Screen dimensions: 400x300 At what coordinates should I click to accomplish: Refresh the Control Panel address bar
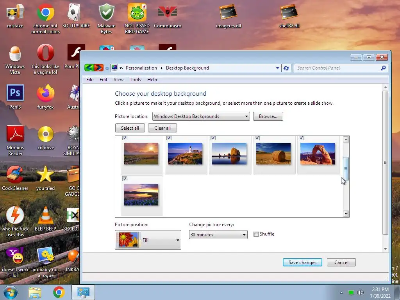[286, 68]
